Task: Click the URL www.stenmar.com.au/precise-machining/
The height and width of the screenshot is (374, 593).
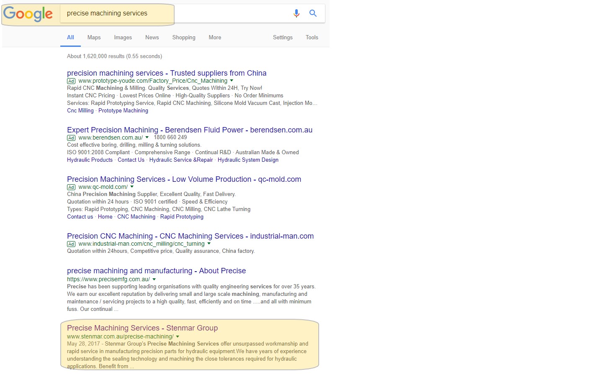Action: [x=120, y=336]
